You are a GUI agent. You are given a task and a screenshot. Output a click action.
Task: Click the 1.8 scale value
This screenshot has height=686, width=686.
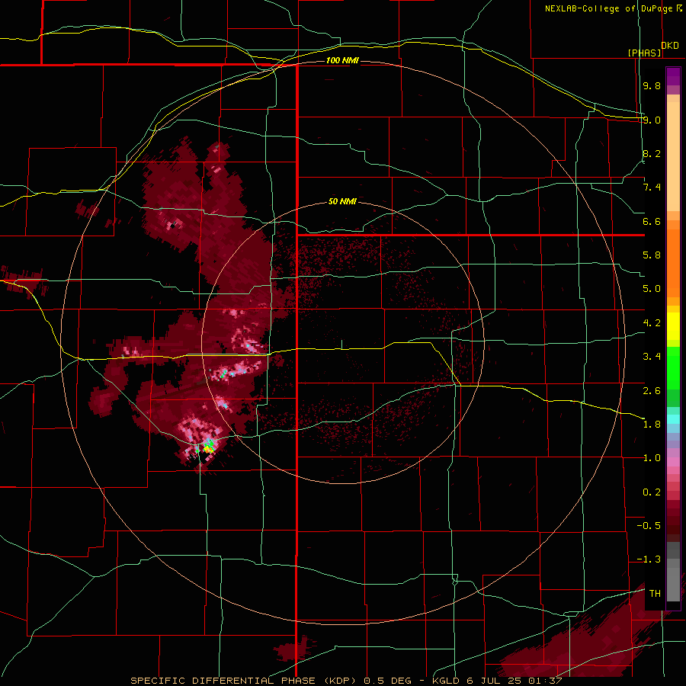(652, 425)
